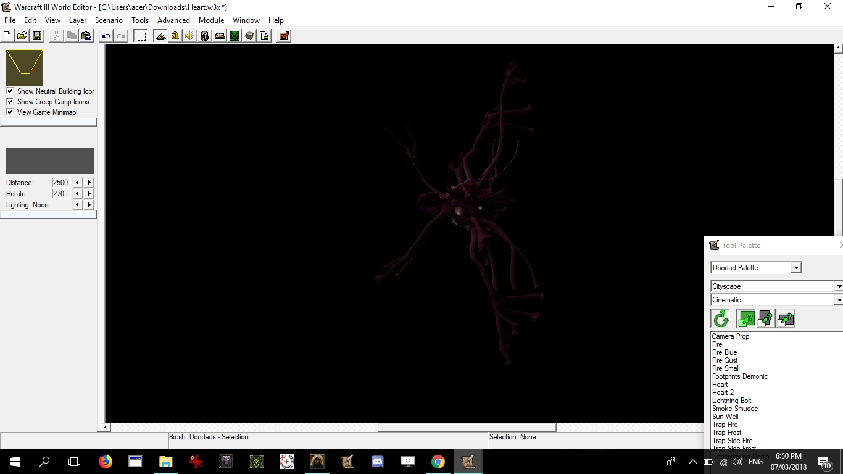Open the Doodad Palette dropdown
This screenshot has width=843, height=474.
tap(796, 267)
